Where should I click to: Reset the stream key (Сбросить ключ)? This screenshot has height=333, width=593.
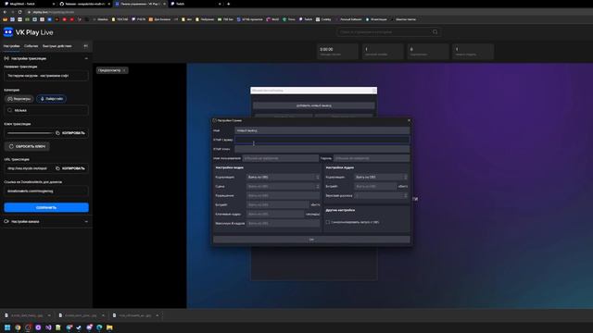pyautogui.click(x=27, y=146)
